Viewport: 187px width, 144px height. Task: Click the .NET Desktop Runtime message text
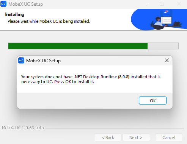(91, 79)
